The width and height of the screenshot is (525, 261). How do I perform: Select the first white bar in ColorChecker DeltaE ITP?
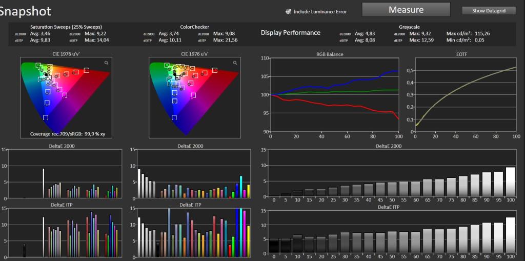tap(139, 237)
